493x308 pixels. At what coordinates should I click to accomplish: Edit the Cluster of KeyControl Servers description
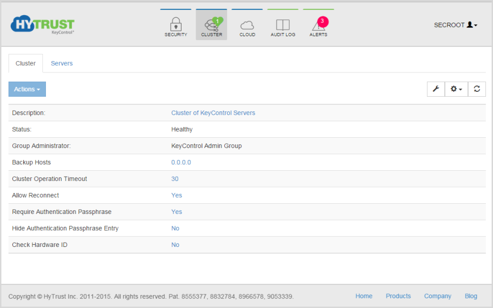point(213,113)
